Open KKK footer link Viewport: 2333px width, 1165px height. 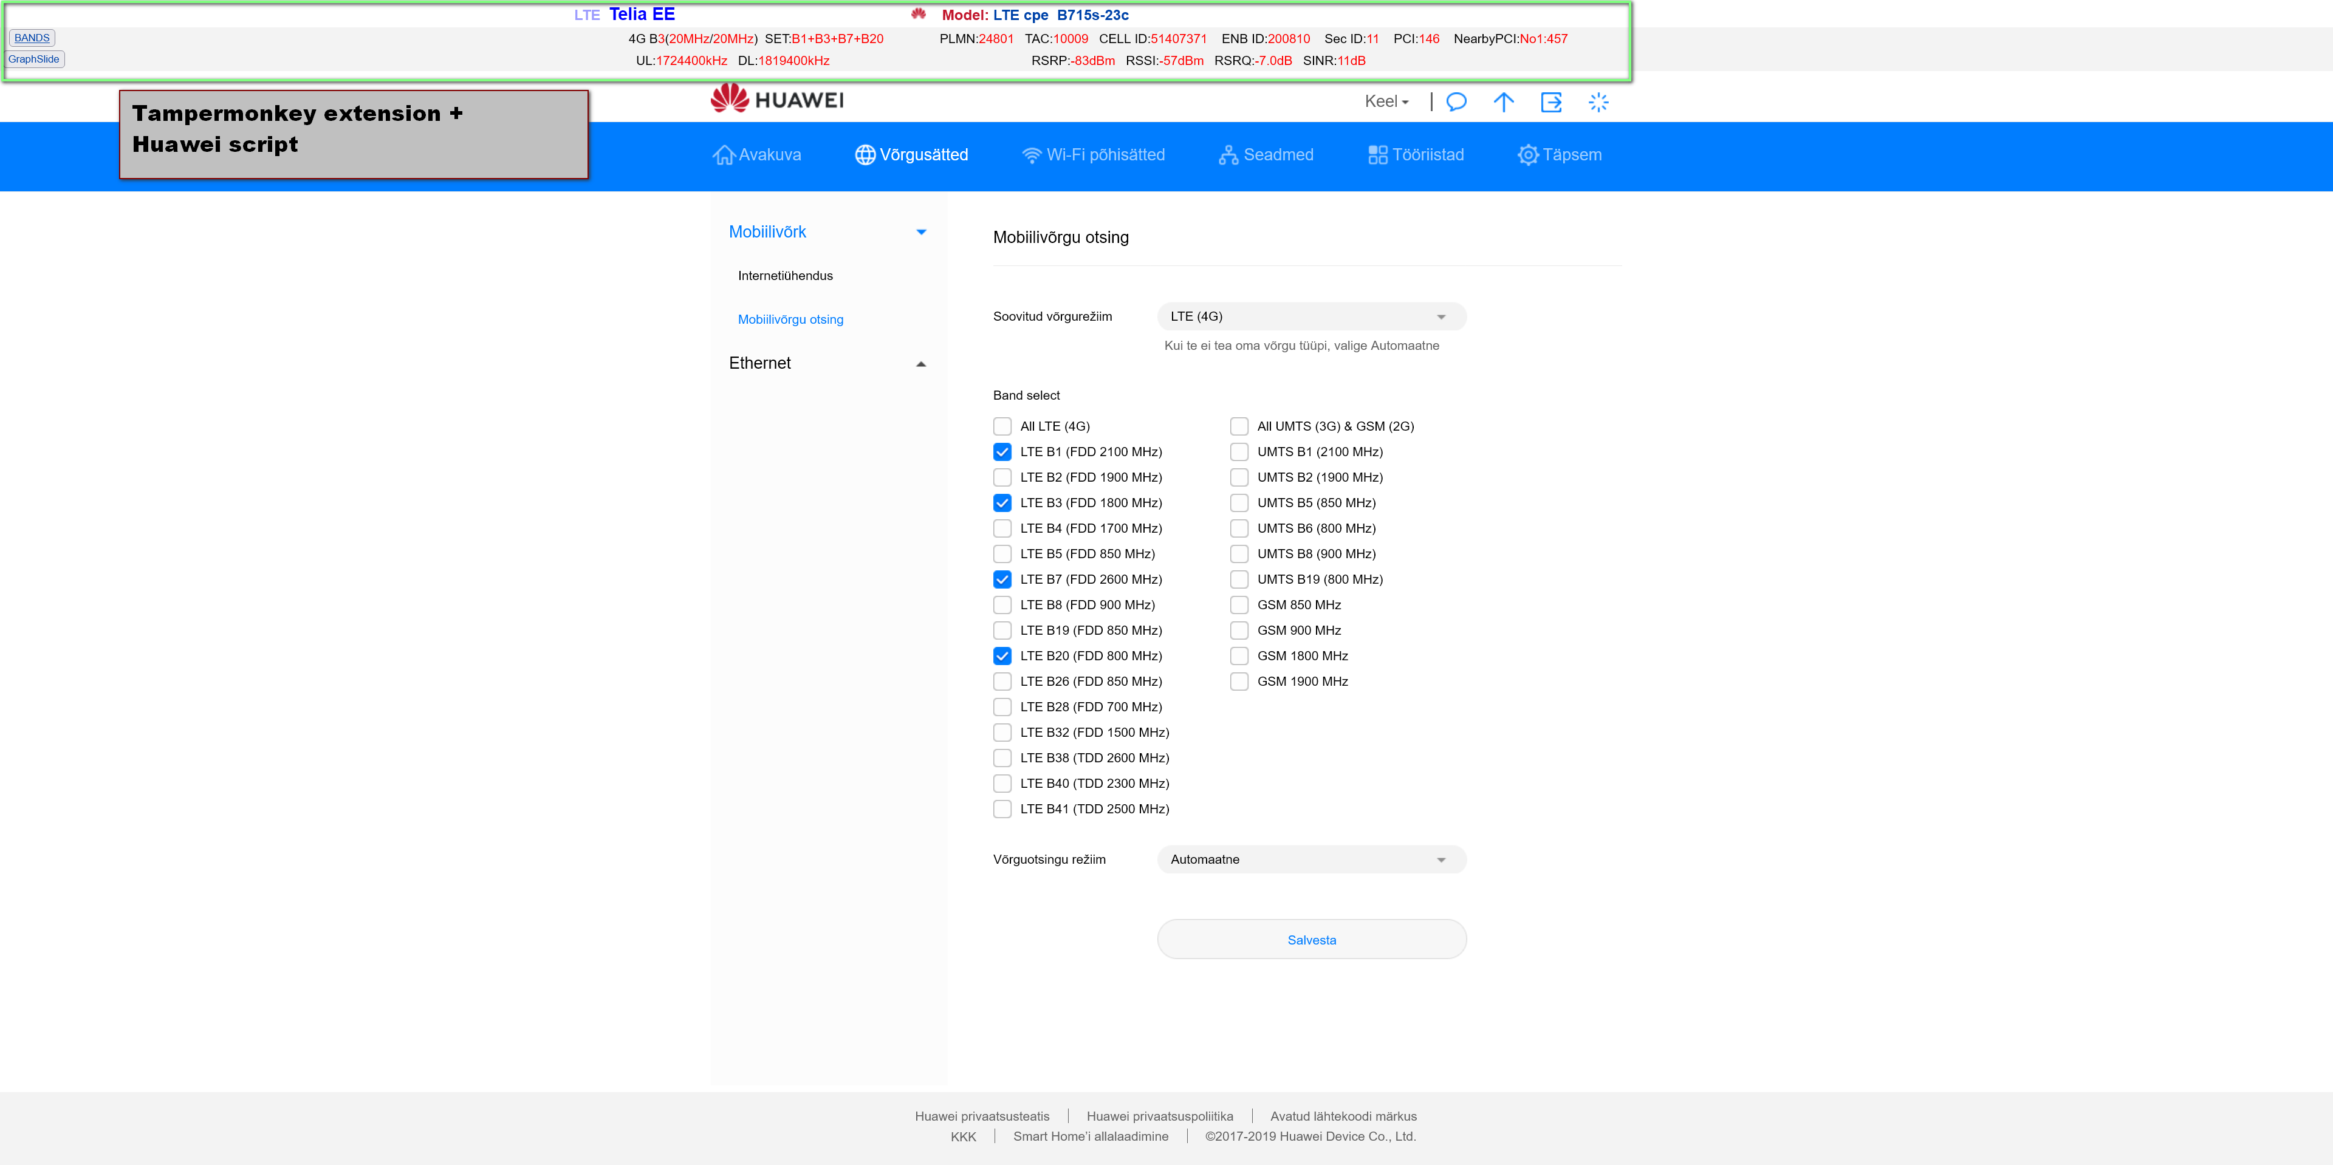(x=964, y=1137)
